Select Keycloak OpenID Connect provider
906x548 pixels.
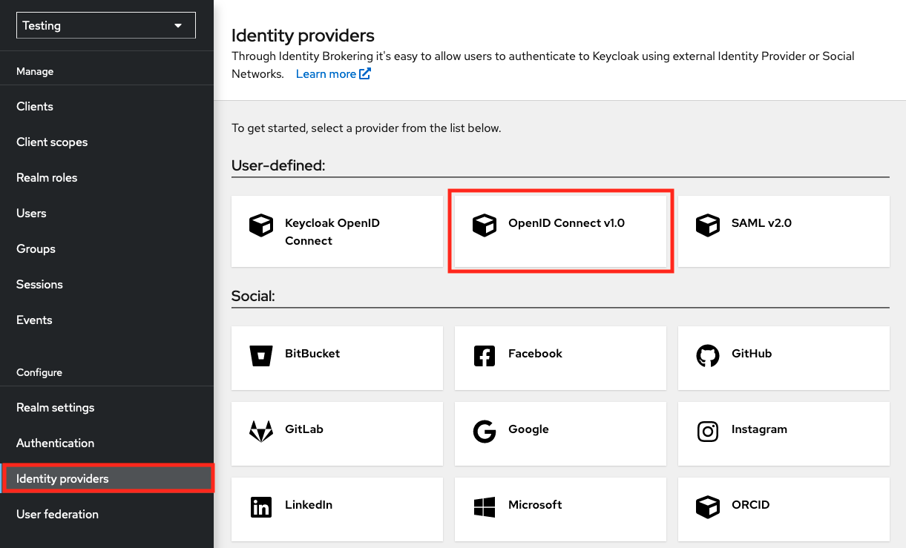(x=337, y=231)
